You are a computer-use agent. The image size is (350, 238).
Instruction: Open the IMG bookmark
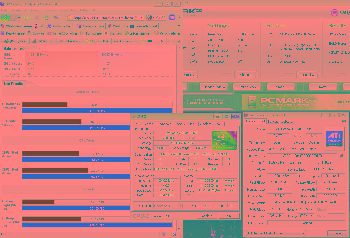(40, 26)
